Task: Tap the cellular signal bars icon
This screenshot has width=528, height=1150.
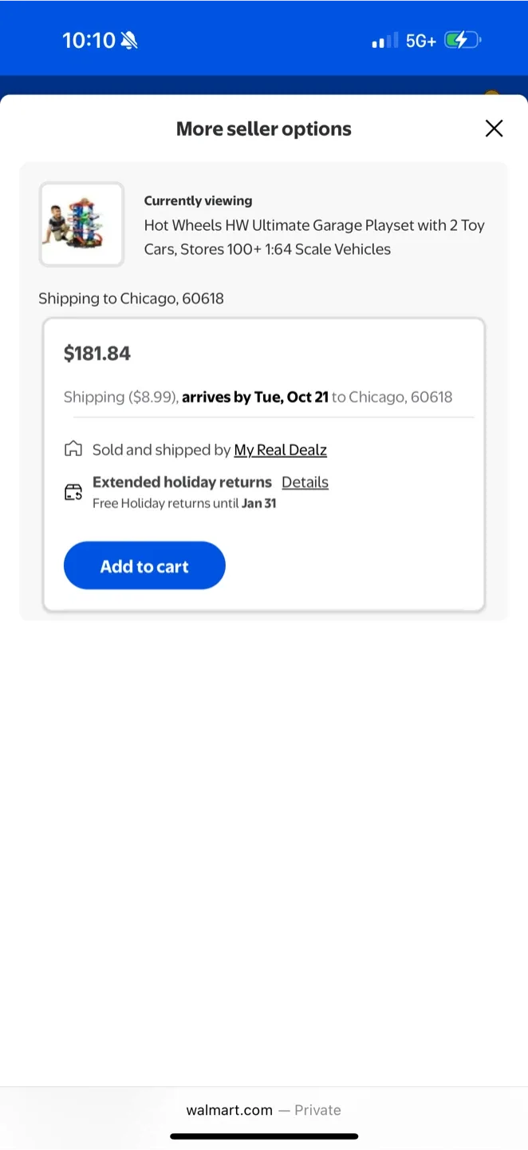Action: tap(384, 40)
